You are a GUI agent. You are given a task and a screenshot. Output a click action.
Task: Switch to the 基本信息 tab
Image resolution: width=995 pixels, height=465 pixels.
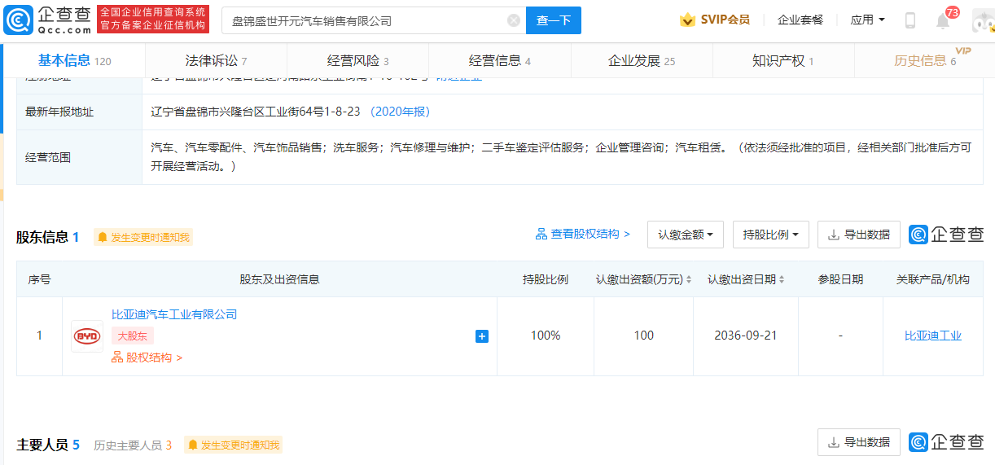pyautogui.click(x=75, y=61)
